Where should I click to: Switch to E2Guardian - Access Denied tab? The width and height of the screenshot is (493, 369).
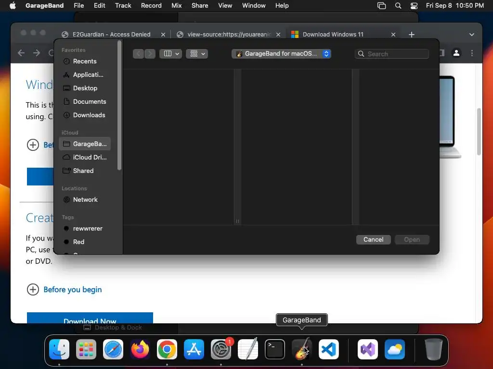tap(111, 35)
